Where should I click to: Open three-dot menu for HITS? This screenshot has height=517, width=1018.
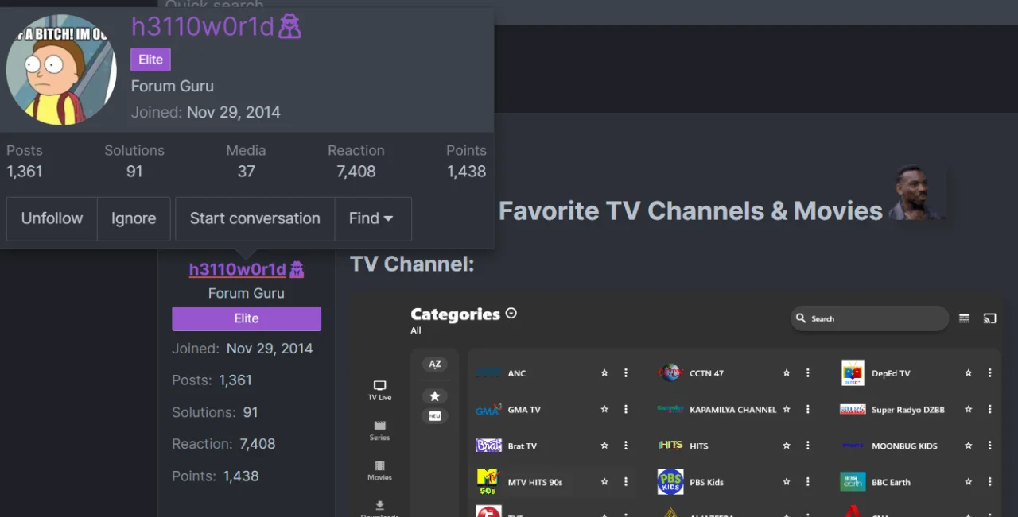coord(808,446)
